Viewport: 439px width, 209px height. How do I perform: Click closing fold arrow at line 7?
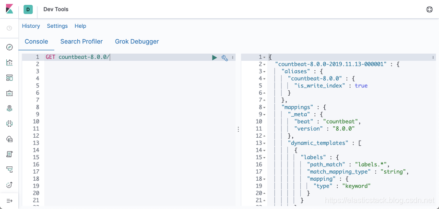click(x=264, y=100)
